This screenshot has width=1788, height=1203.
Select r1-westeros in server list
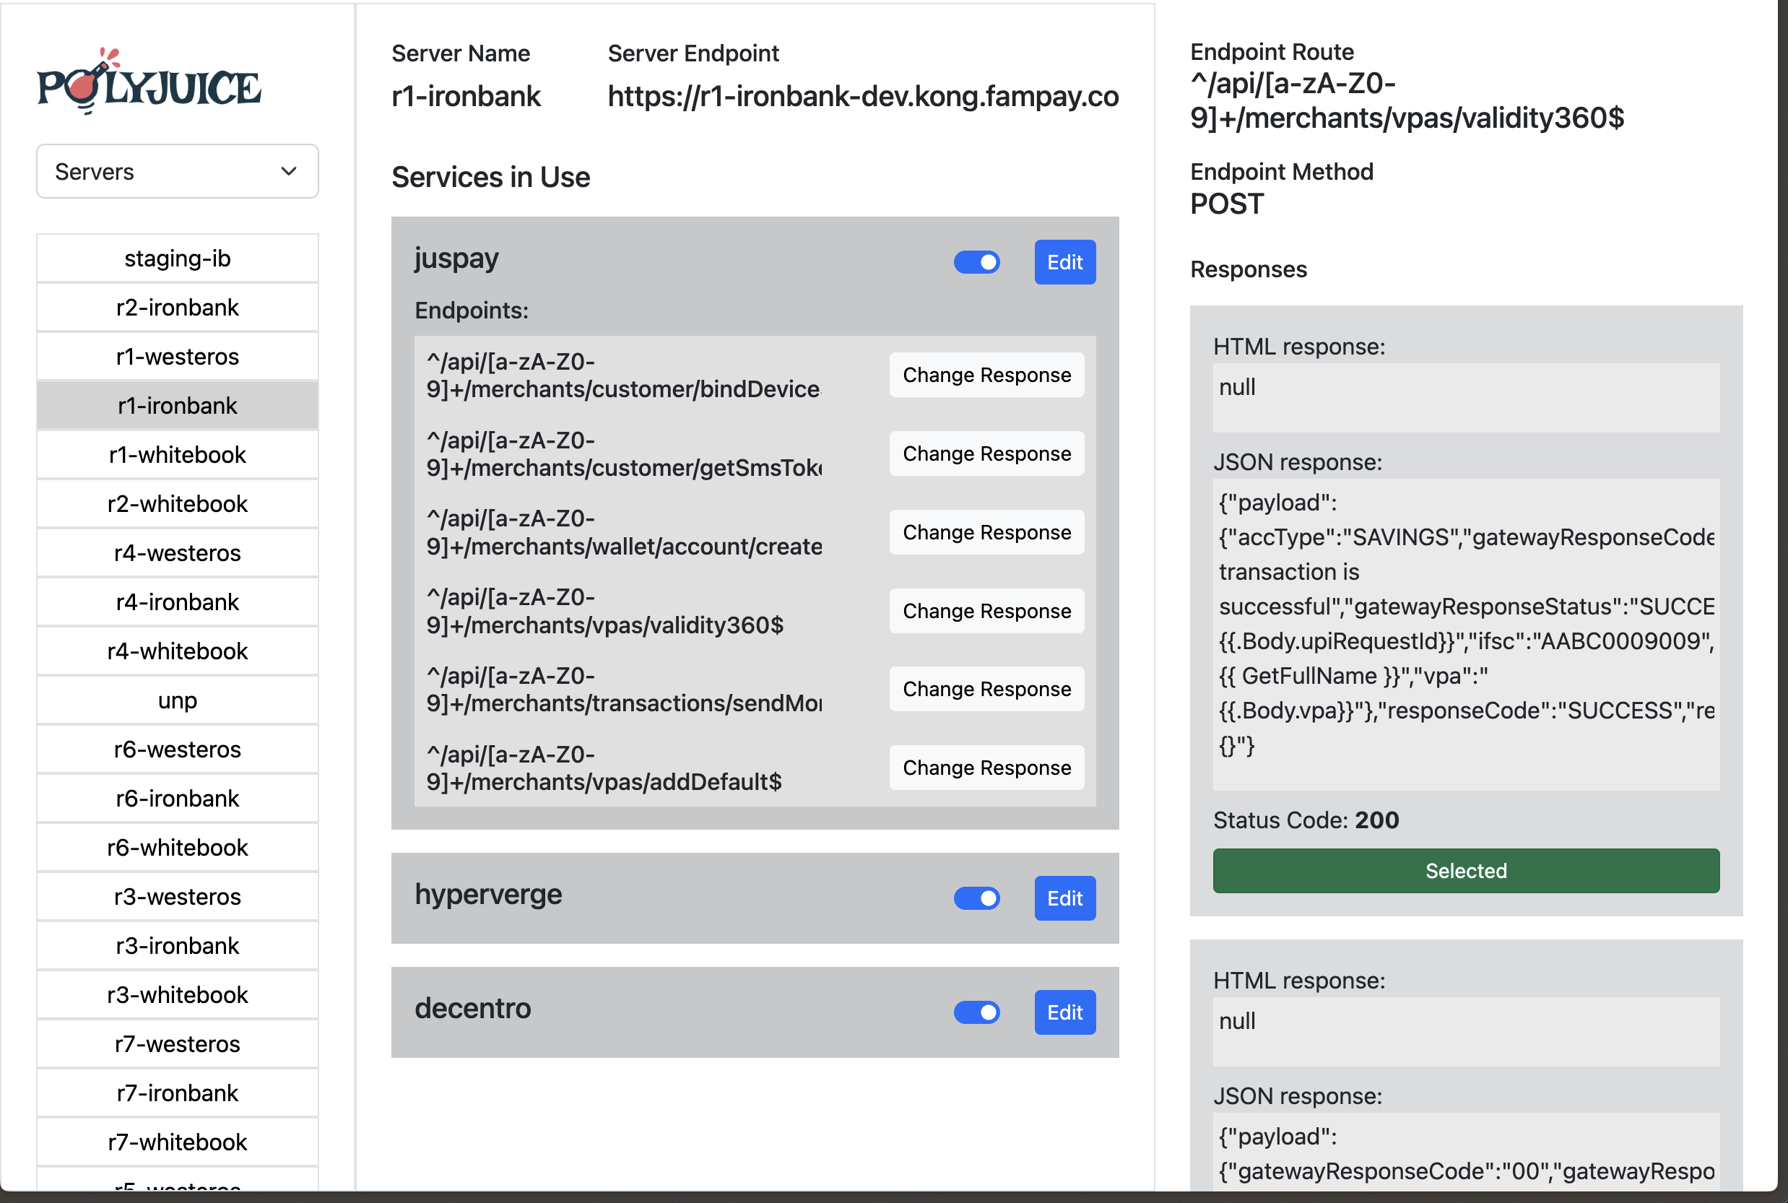click(177, 357)
